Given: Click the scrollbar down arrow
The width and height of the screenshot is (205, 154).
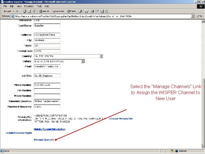Looking at the screenshot, I should pos(203,147).
